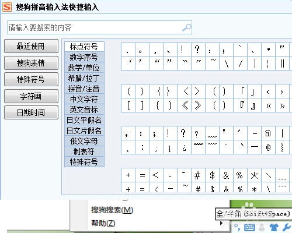Screen dimensions: 292x233
Task: Open the 字符画 panel
Action: (31, 96)
